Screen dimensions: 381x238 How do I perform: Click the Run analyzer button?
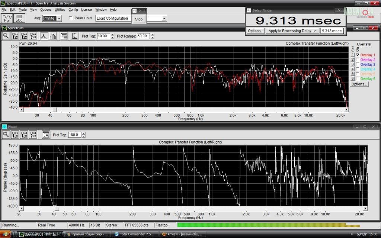(x=7, y=18)
